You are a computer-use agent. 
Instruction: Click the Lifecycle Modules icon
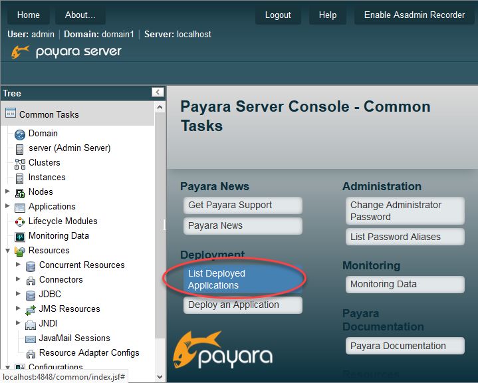[20, 222]
